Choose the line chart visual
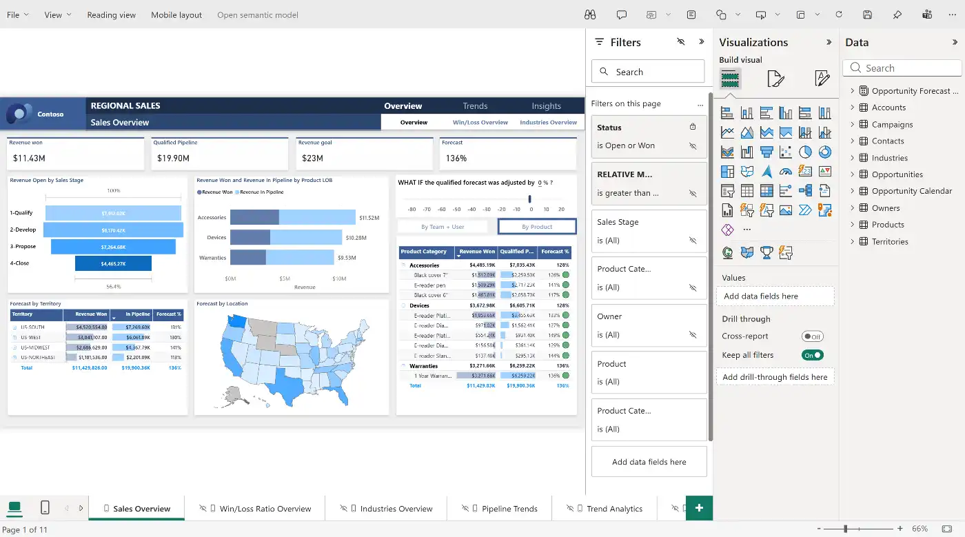Viewport: 965px width, 537px height. pyautogui.click(x=727, y=132)
